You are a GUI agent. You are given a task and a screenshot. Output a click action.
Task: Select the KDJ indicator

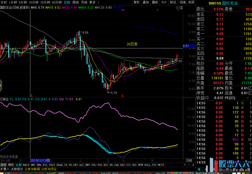pos(122,165)
